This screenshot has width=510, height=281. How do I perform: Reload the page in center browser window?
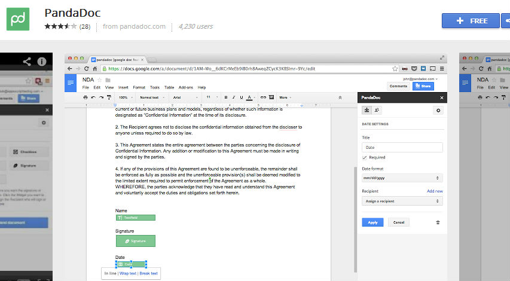[87, 69]
